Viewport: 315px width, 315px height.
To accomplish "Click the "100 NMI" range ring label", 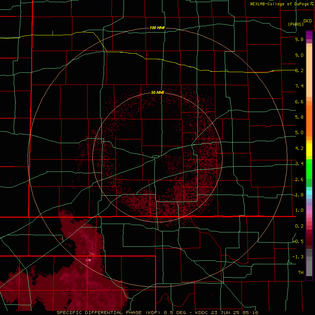I will tap(157, 28).
